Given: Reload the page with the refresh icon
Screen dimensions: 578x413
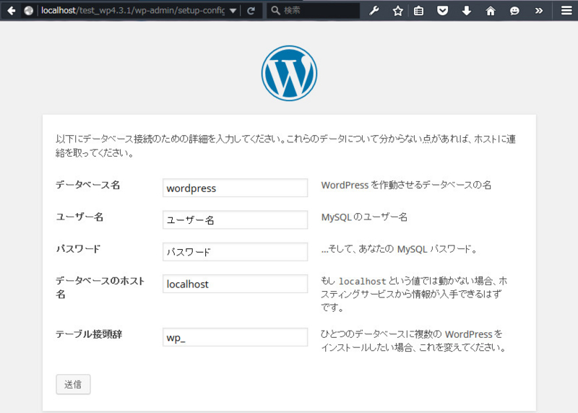Looking at the screenshot, I should coord(251,11).
